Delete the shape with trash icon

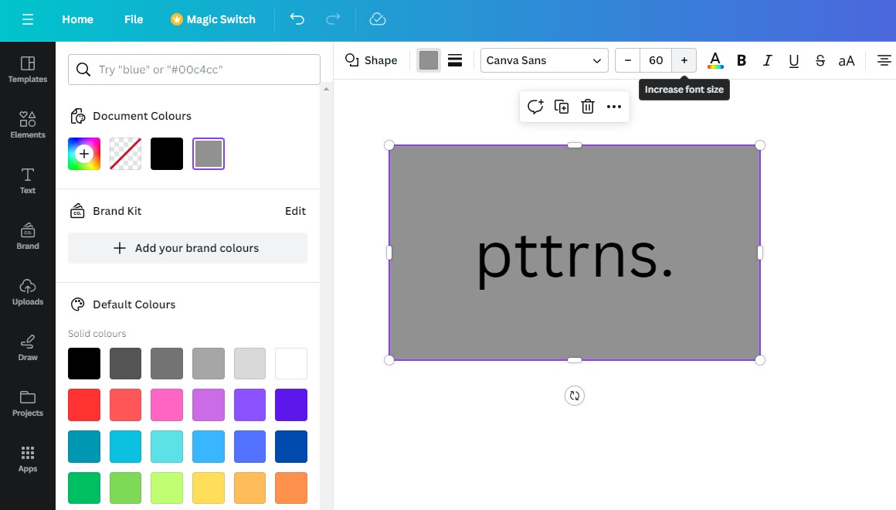pyautogui.click(x=588, y=107)
